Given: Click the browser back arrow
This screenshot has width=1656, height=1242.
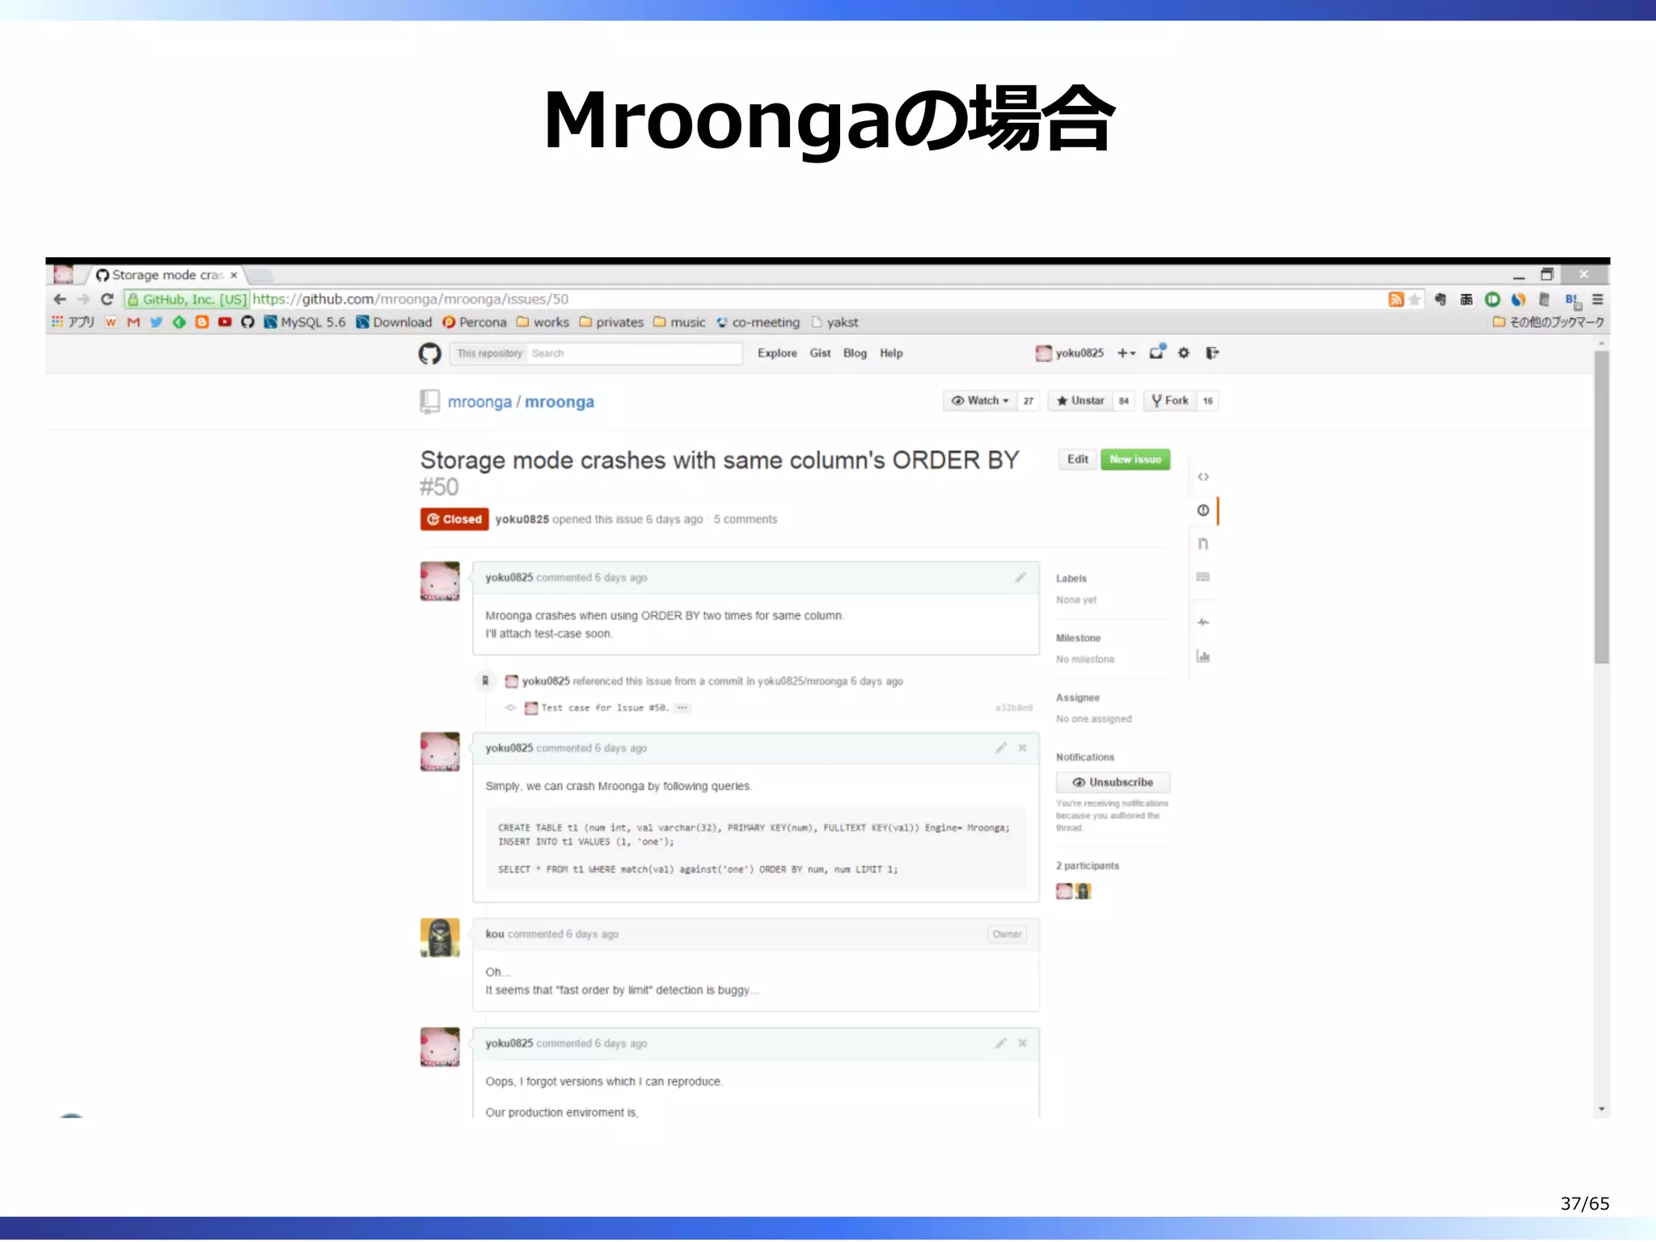Looking at the screenshot, I should tap(60, 299).
